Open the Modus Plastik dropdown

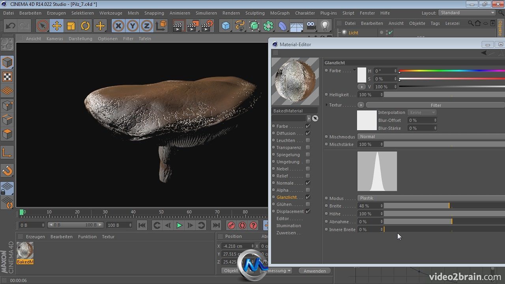(x=431, y=198)
